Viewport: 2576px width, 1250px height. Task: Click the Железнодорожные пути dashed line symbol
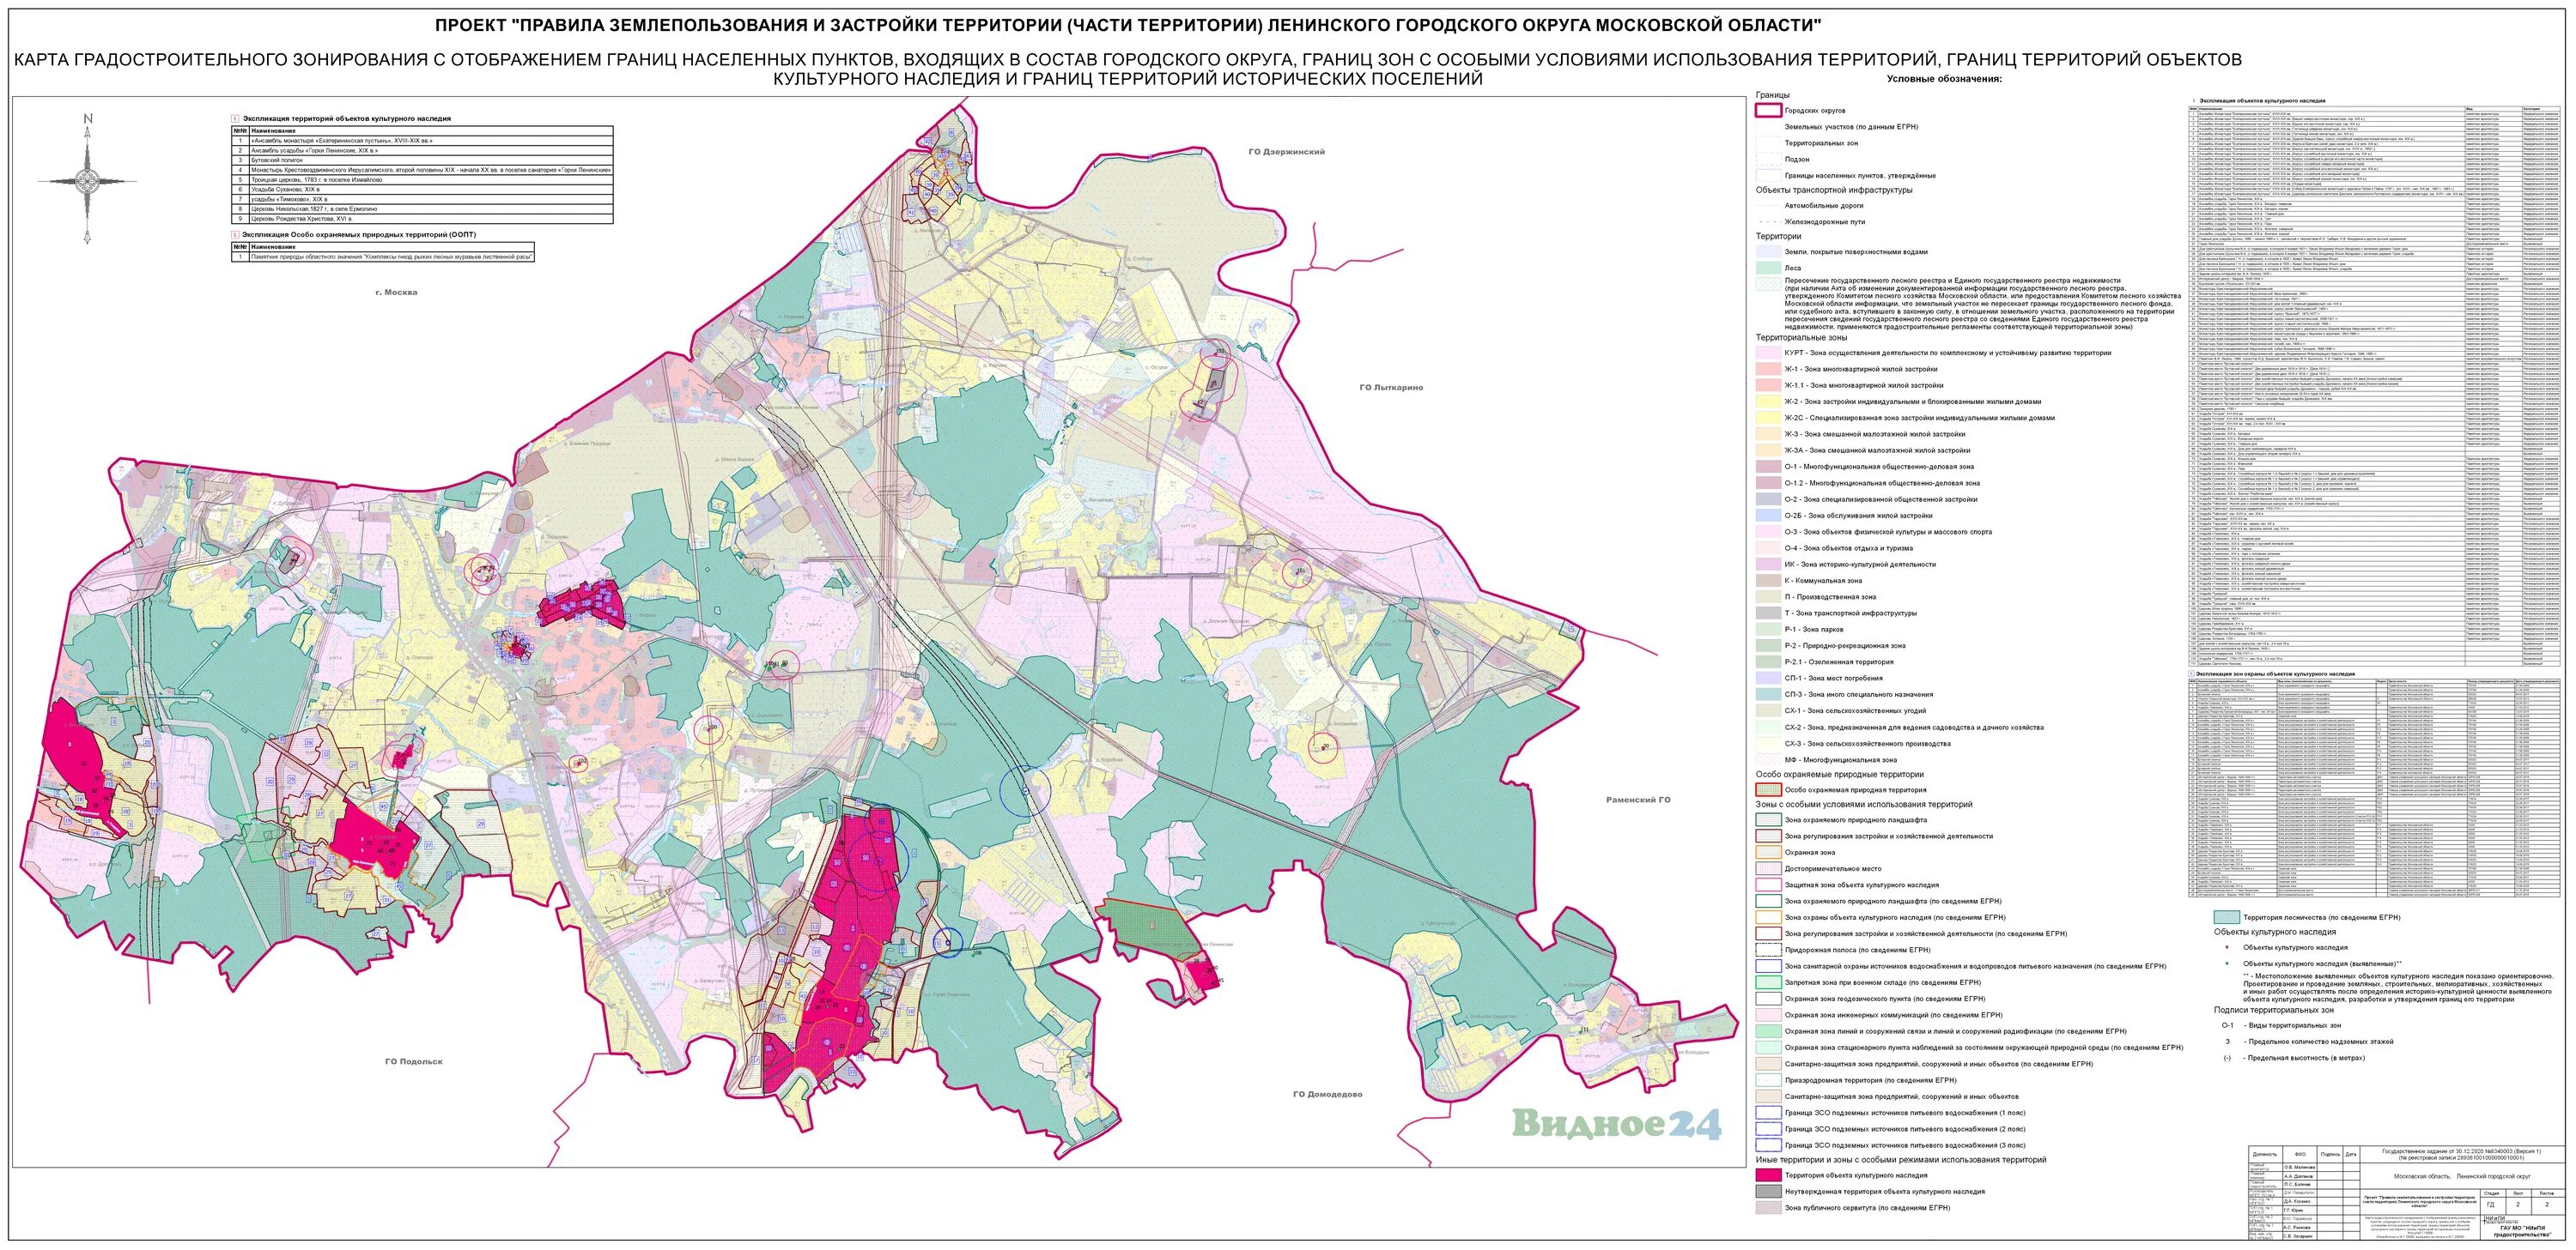tap(1768, 222)
